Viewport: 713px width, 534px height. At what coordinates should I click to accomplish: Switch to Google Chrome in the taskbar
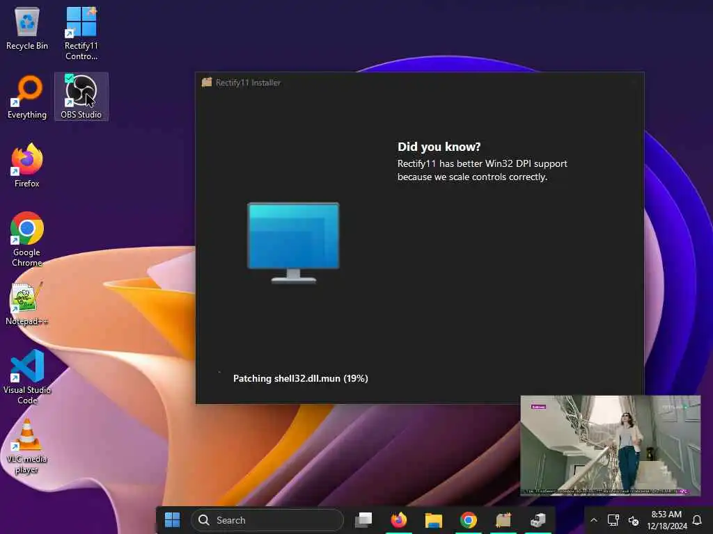(469, 520)
